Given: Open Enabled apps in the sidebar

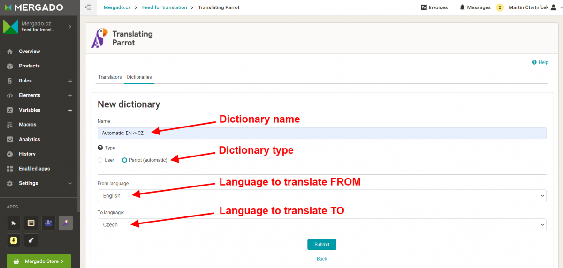Looking at the screenshot, I should tap(34, 169).
